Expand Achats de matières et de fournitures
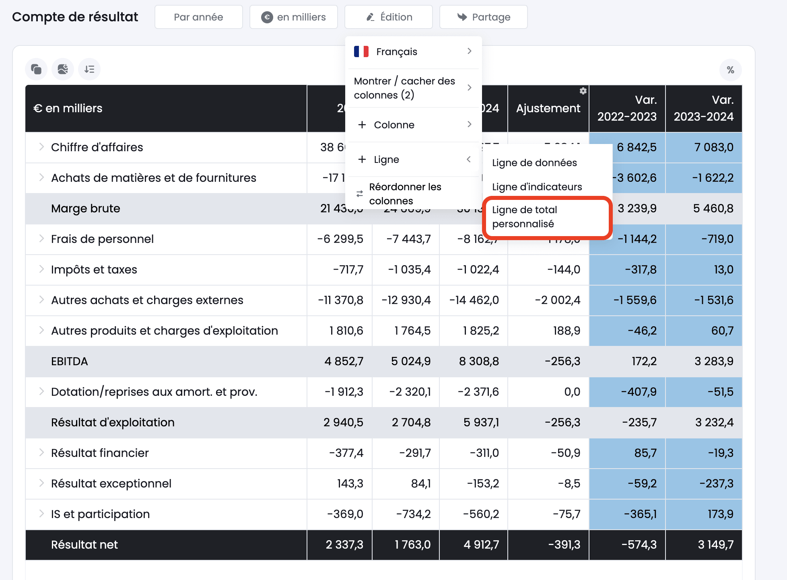Screen dimensions: 787x580 41,177
